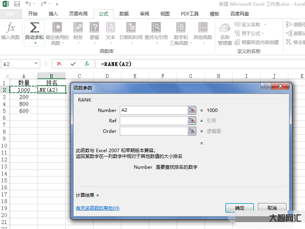Cancel formula entry with the X icon
305x229 pixels.
click(x=59, y=64)
